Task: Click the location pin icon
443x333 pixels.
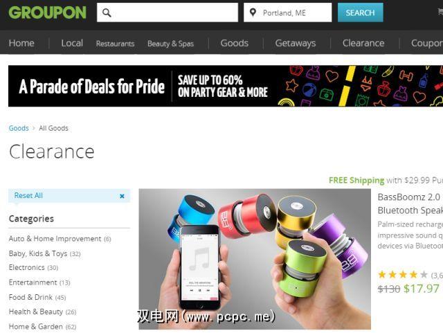Action: pos(253,12)
